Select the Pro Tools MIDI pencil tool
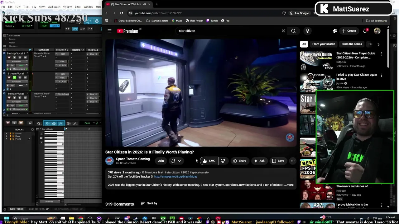The image size is (399, 224). [x=75, y=124]
